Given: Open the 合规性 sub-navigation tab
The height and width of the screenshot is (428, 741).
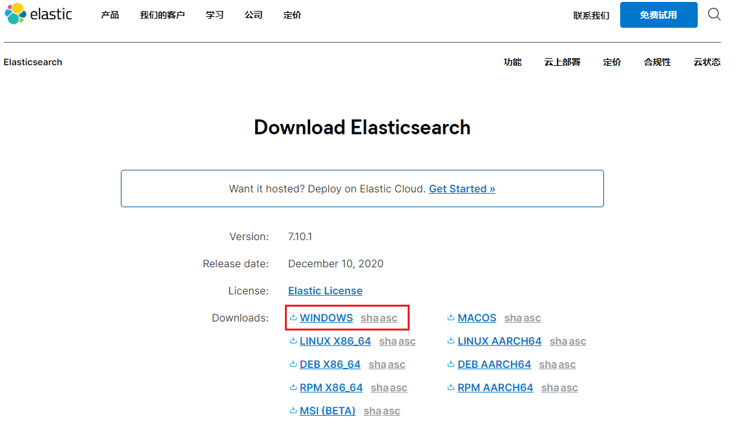Looking at the screenshot, I should (x=657, y=62).
